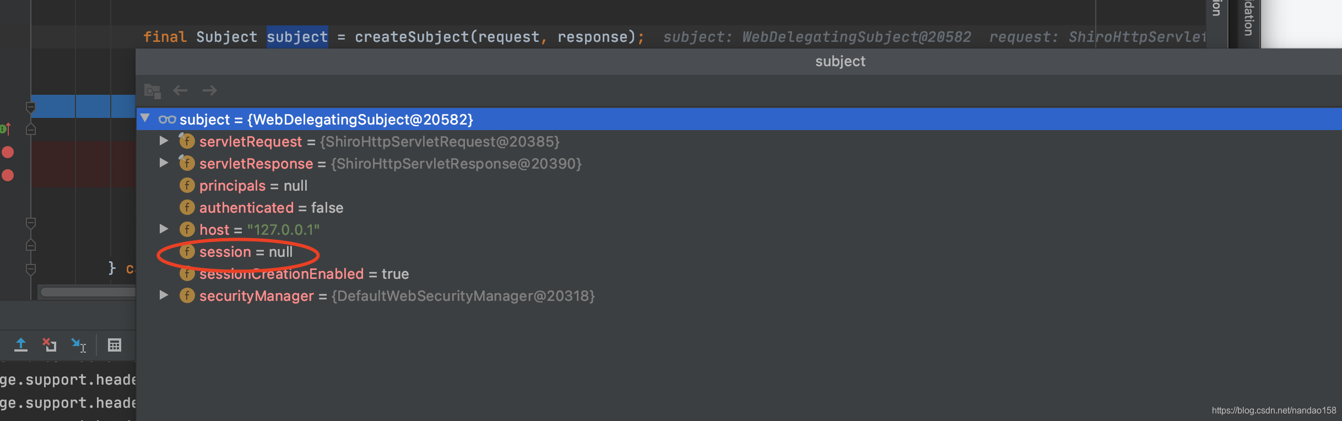1342x421 pixels.
Task: Open the blog.csdn.net/nandao158 link
Action: pyautogui.click(x=1277, y=410)
